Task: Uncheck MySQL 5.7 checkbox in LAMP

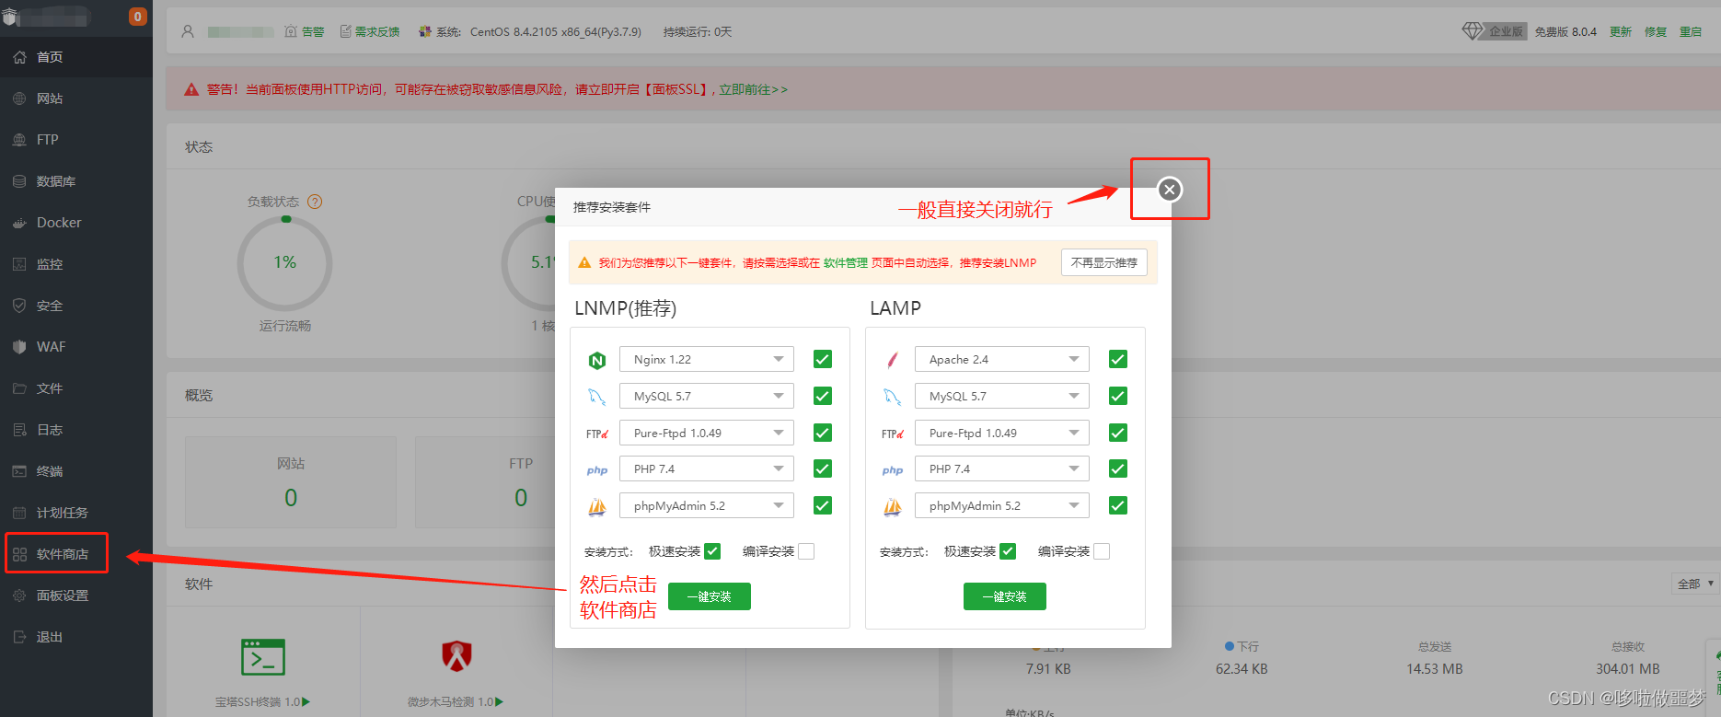Action: (1118, 396)
